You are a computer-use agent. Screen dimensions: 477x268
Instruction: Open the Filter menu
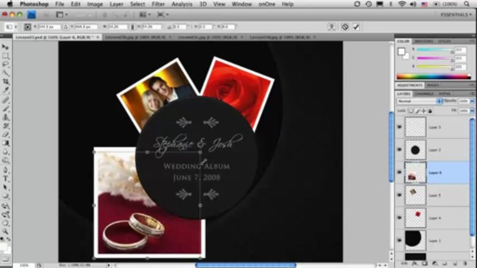click(x=159, y=4)
